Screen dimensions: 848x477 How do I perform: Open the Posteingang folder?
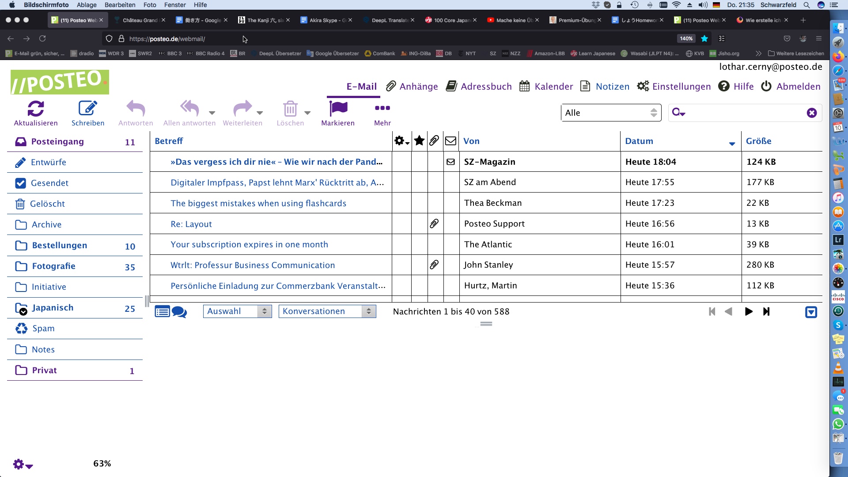pyautogui.click(x=57, y=141)
